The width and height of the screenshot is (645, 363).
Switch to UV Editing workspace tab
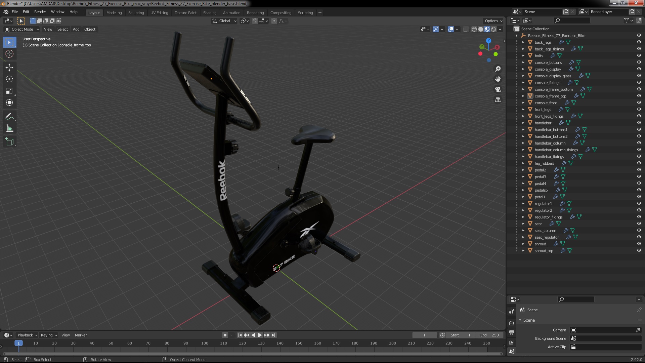[159, 13]
